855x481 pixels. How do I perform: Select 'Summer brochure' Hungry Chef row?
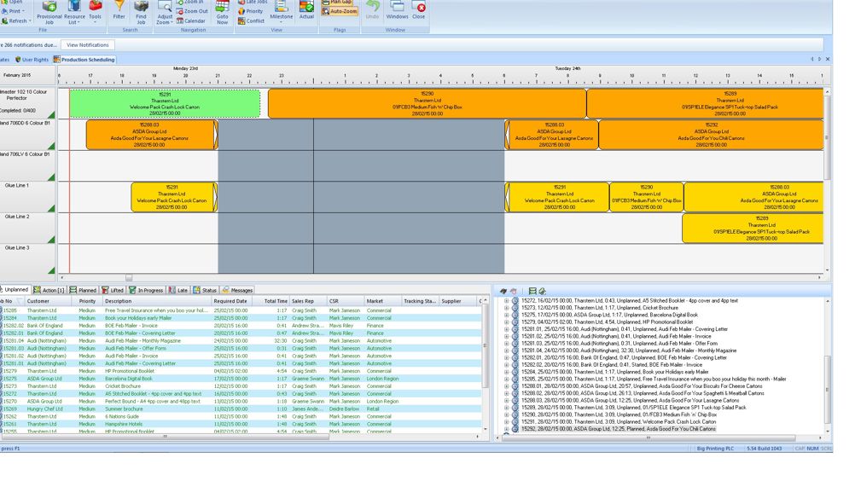pos(241,409)
